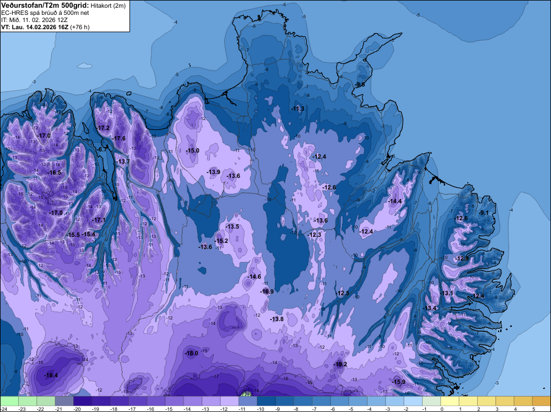Click the dark blue legend swatch labeled -10
Viewport: 551px width, 412px height.
click(266, 401)
